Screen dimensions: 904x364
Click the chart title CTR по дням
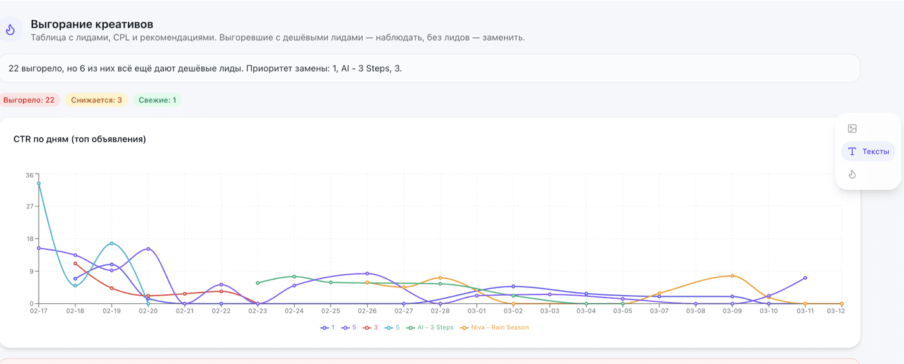point(80,139)
